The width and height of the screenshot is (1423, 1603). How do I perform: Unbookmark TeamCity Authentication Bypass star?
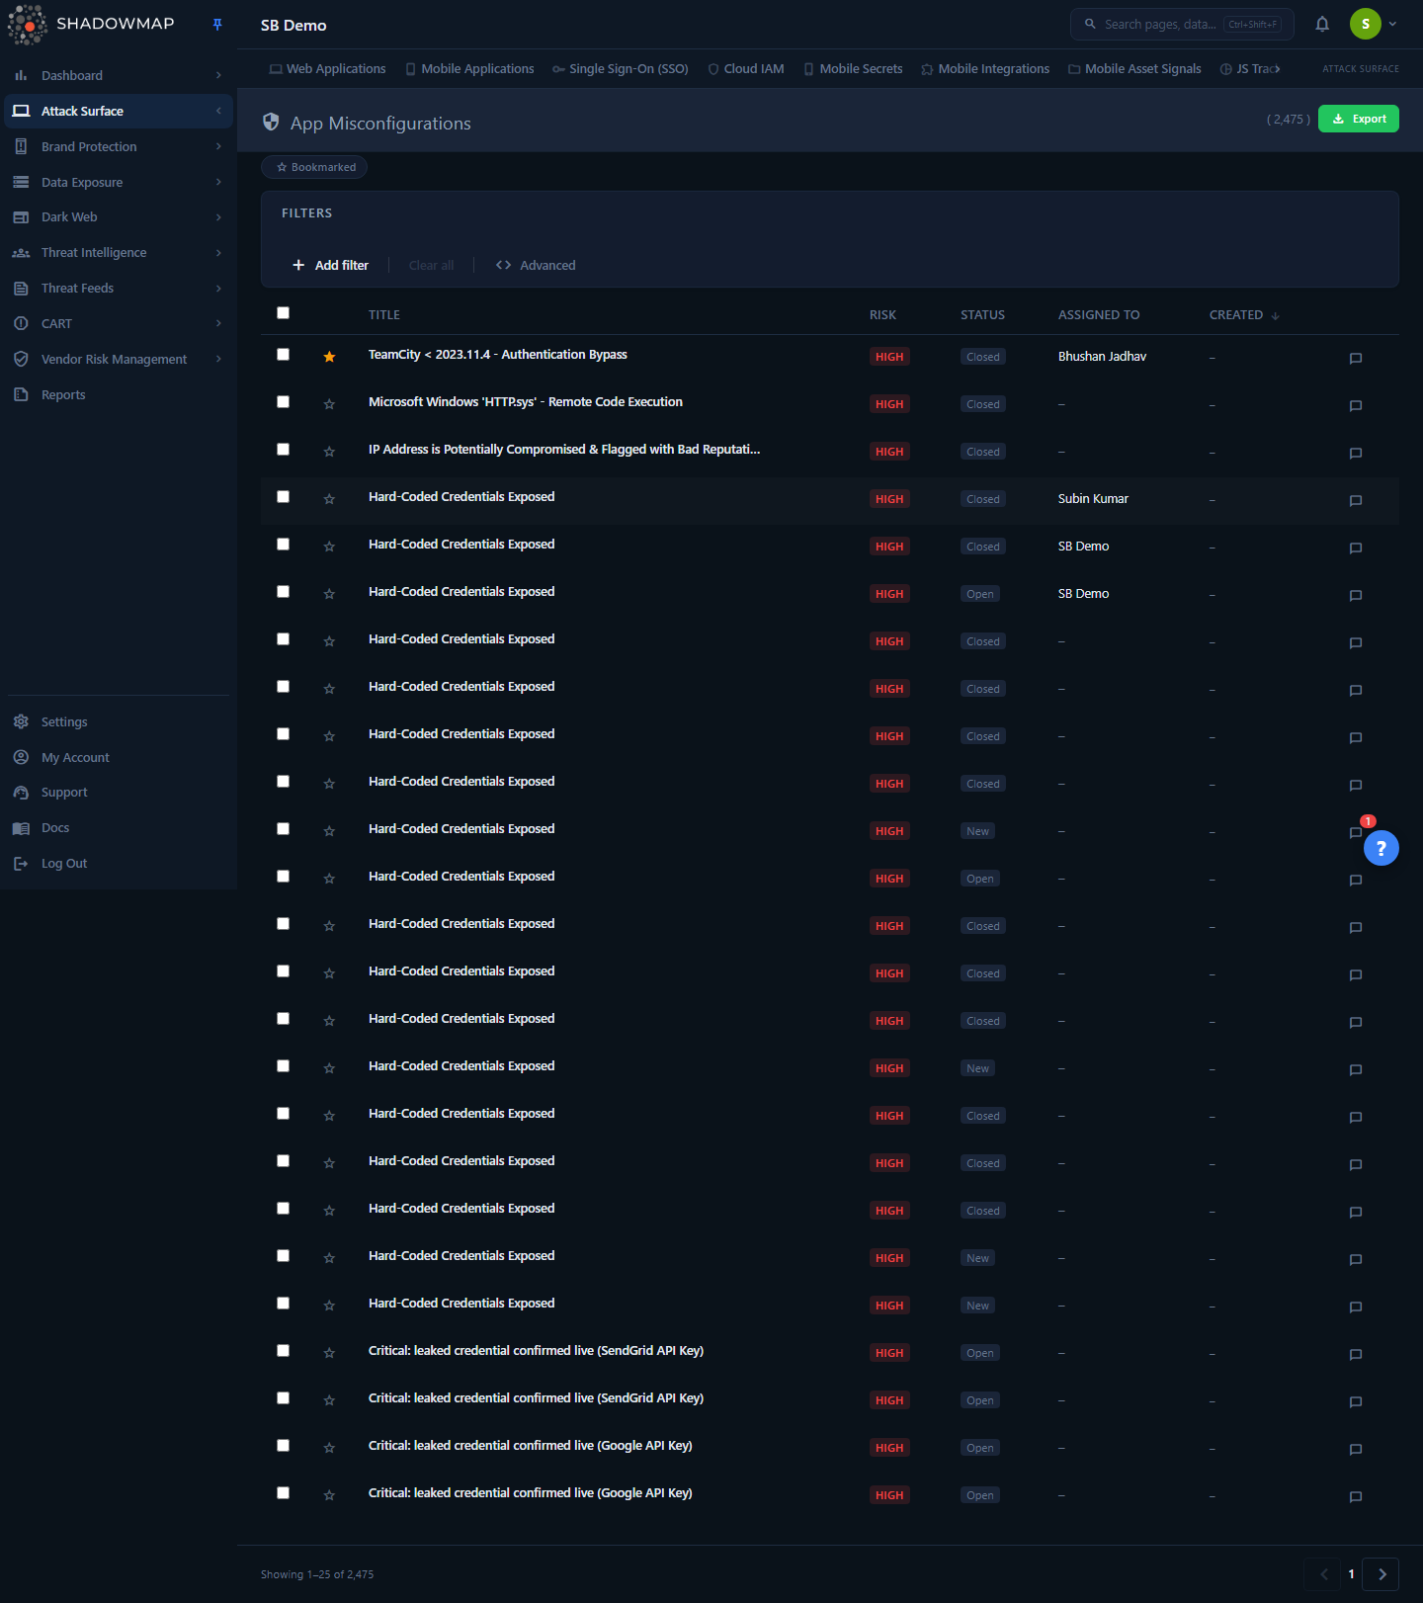329,357
